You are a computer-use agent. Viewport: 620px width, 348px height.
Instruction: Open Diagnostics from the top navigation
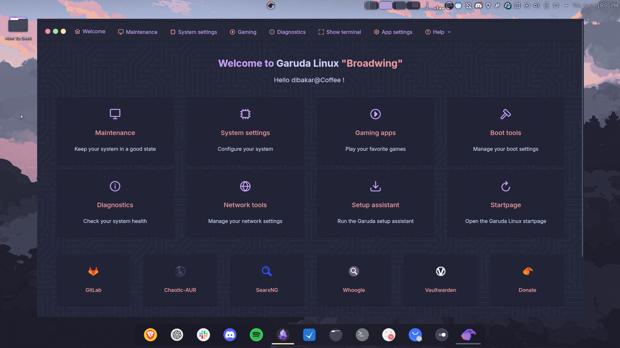click(x=287, y=32)
